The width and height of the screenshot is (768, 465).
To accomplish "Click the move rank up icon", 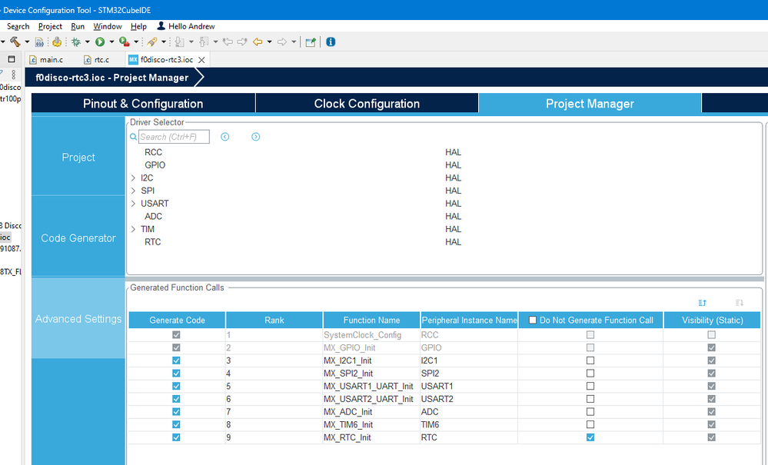I will [703, 303].
